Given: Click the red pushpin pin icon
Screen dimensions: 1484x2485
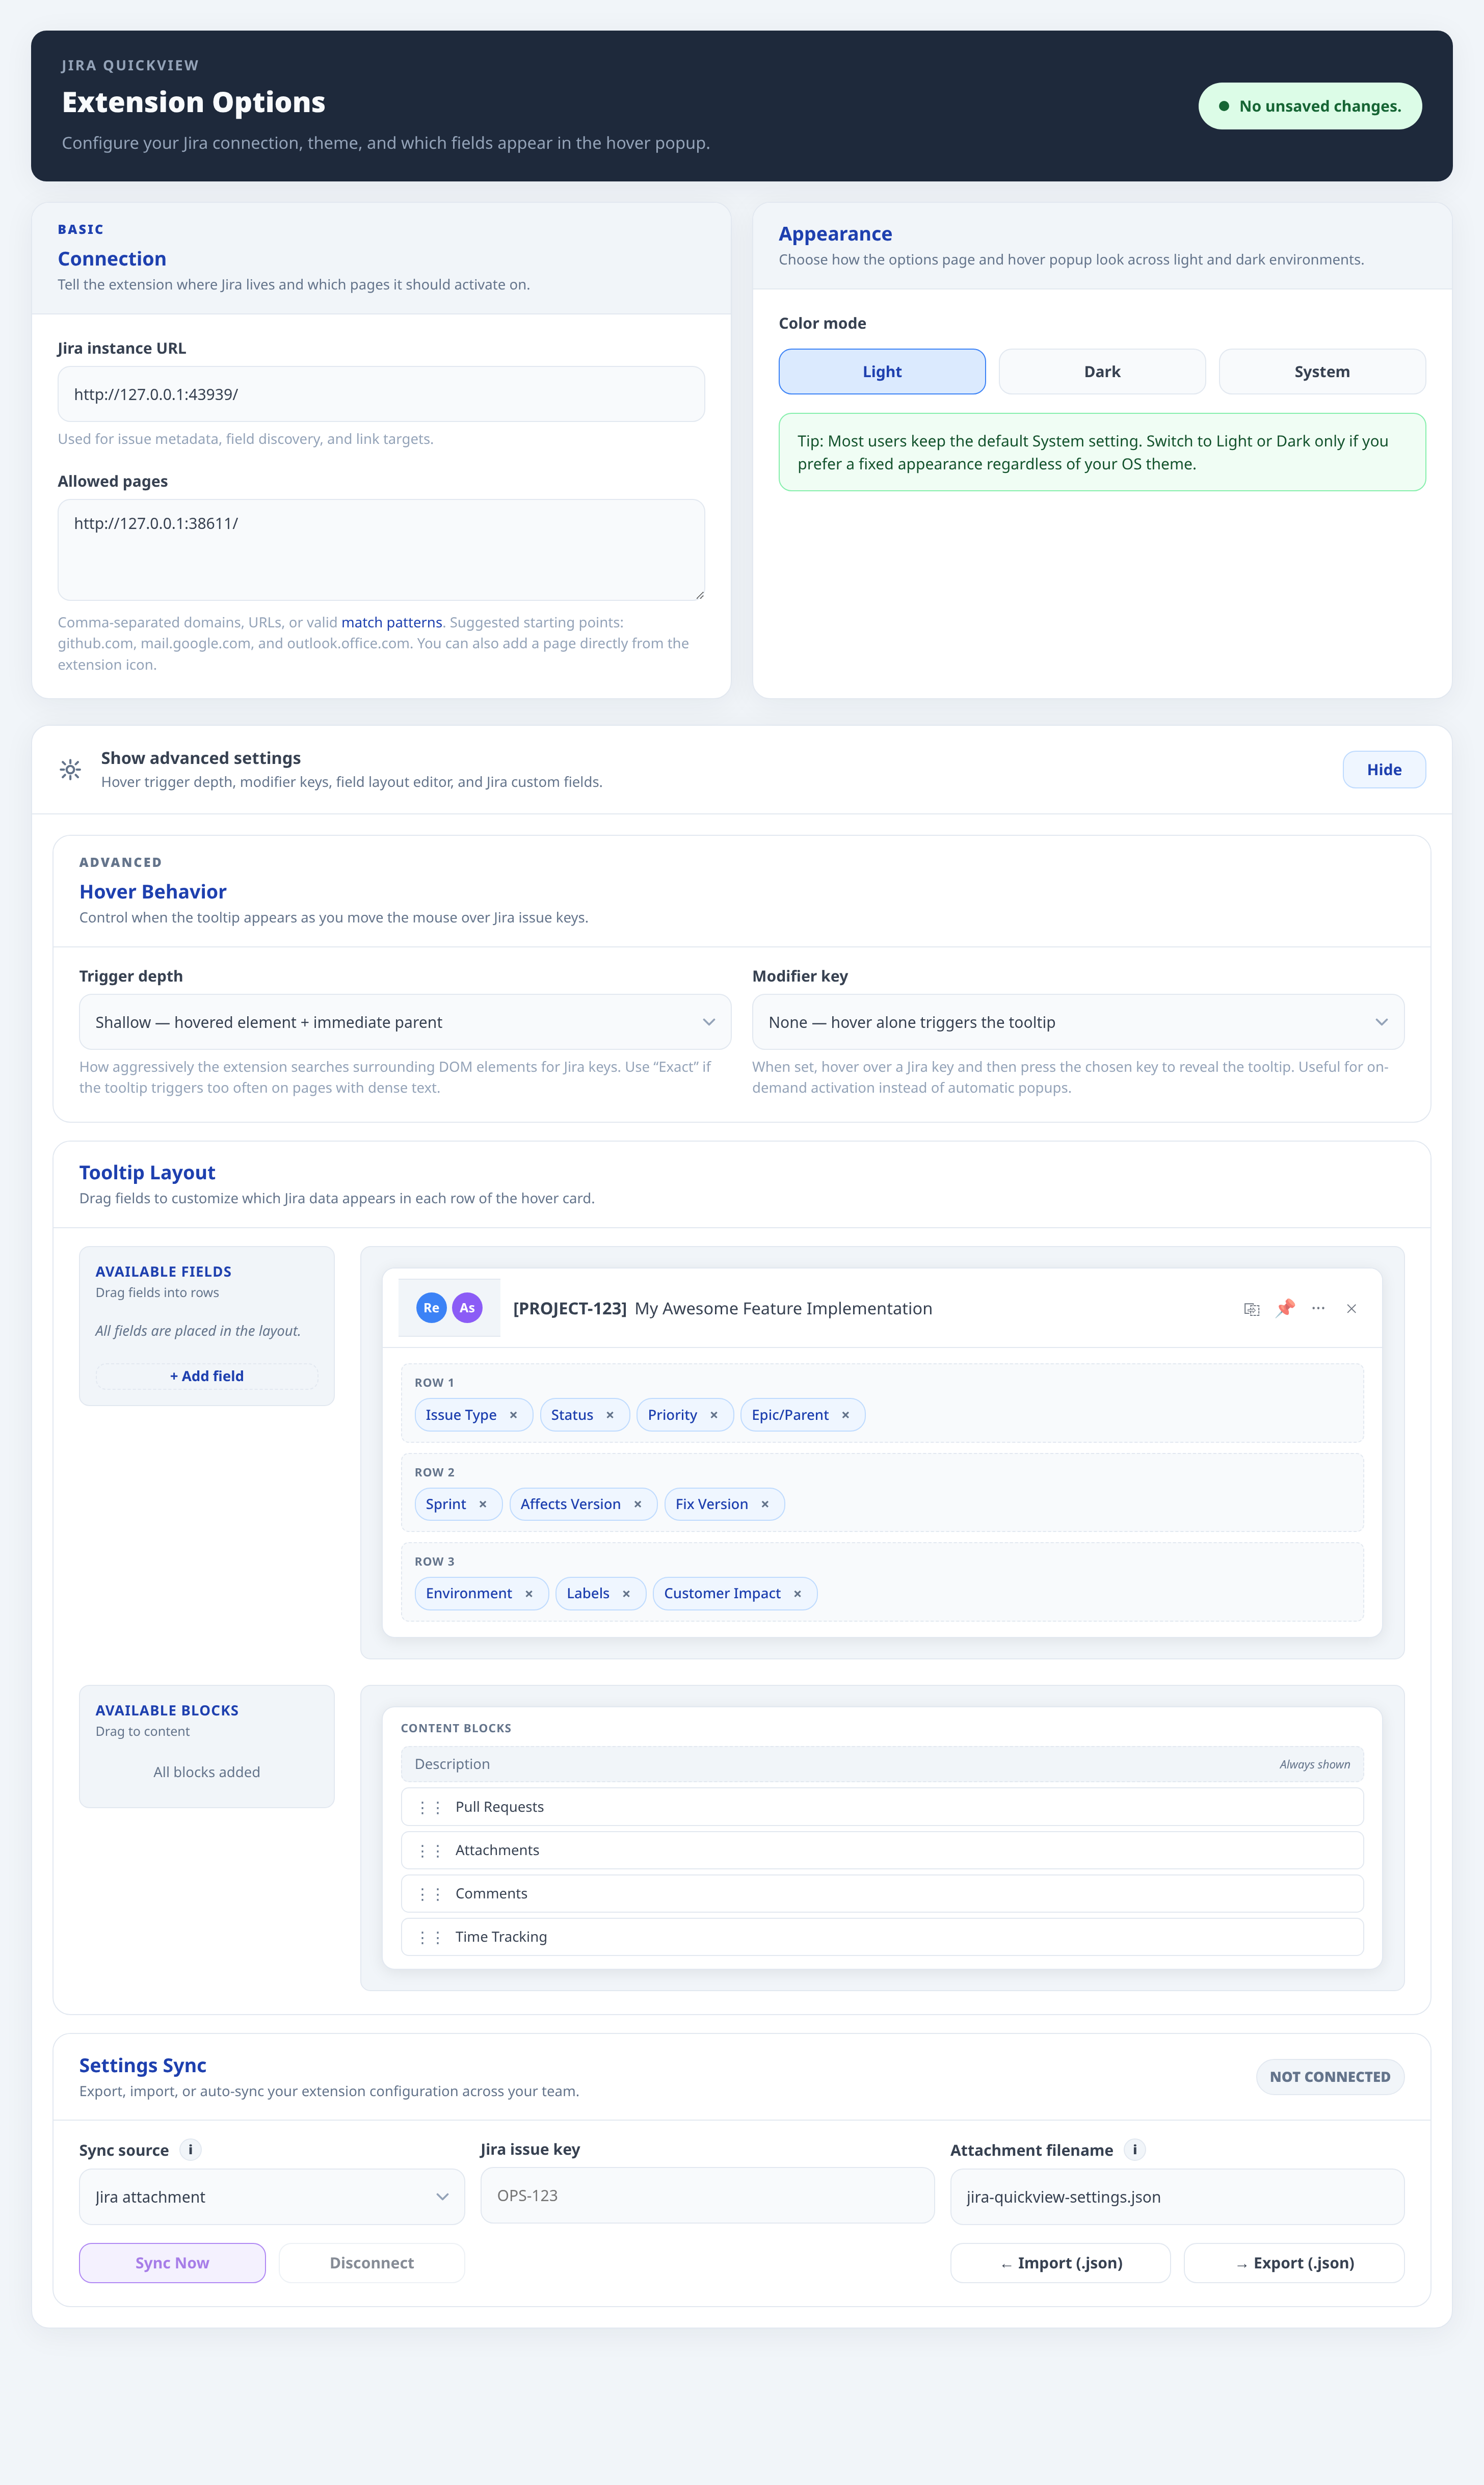Looking at the screenshot, I should pyautogui.click(x=1285, y=1308).
